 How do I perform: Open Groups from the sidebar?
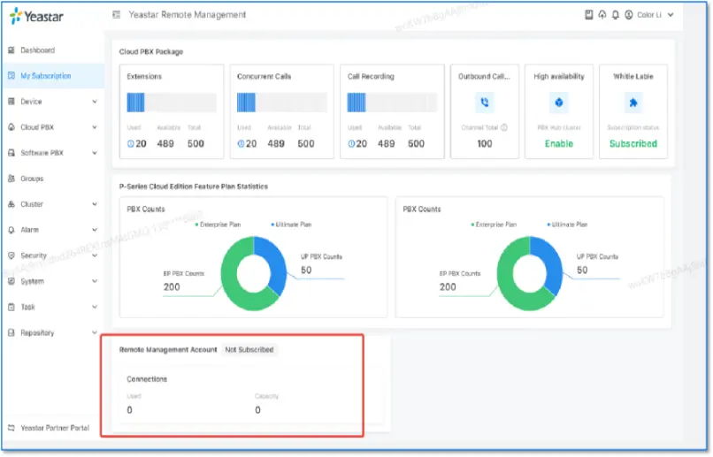click(x=32, y=179)
